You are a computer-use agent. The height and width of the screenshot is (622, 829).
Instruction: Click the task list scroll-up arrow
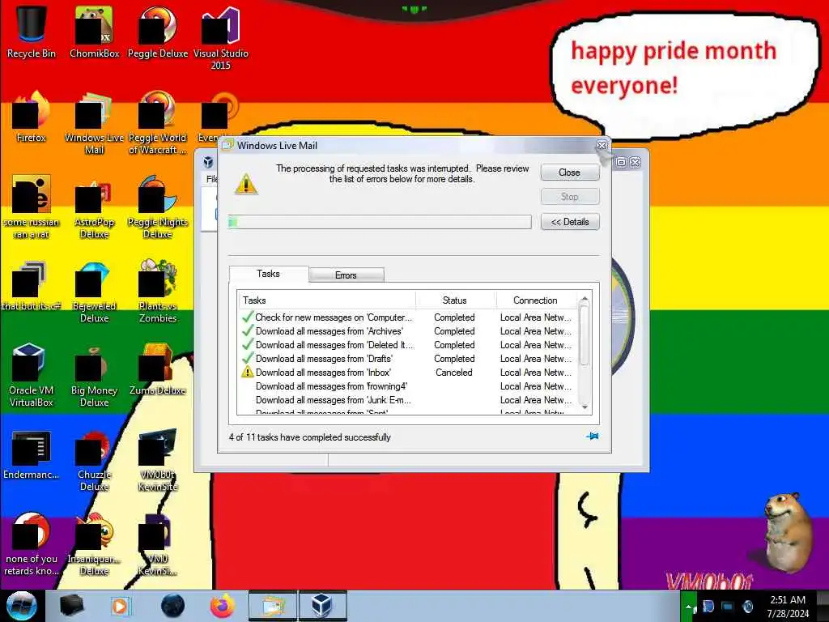pos(585,300)
